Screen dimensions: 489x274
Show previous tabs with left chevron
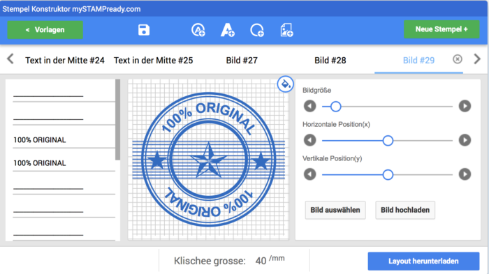(10, 59)
